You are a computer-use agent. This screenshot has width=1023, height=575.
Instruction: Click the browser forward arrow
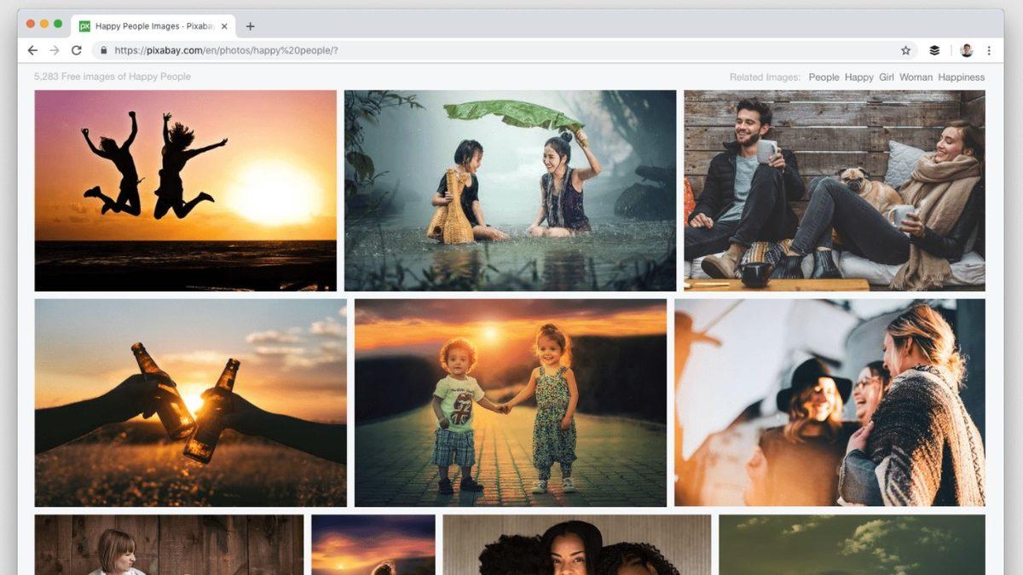click(x=56, y=50)
